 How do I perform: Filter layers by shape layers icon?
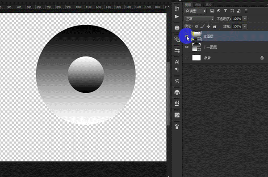[232, 11]
